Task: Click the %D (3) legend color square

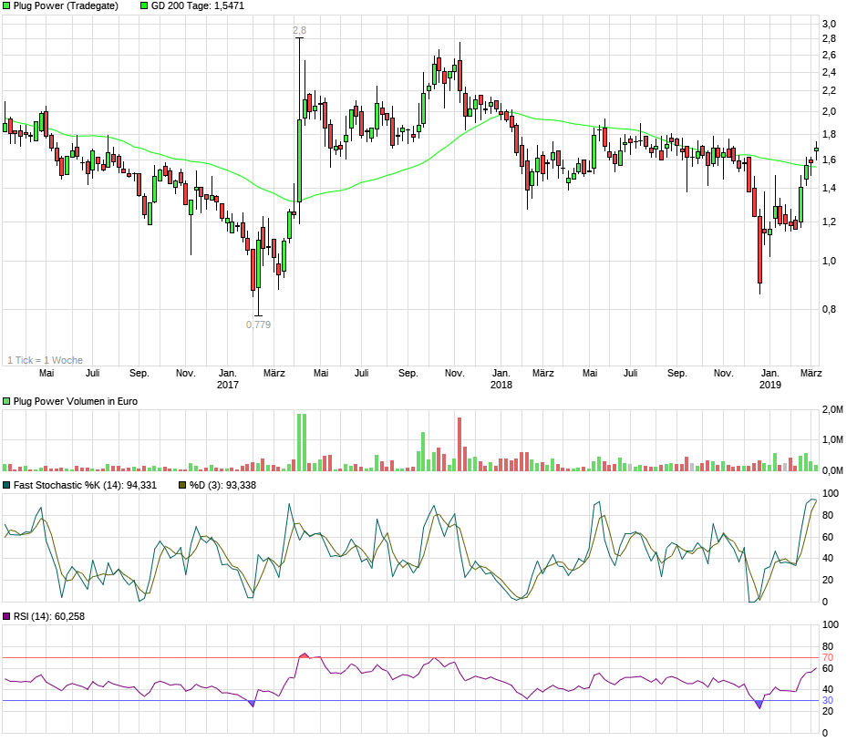Action: point(181,485)
